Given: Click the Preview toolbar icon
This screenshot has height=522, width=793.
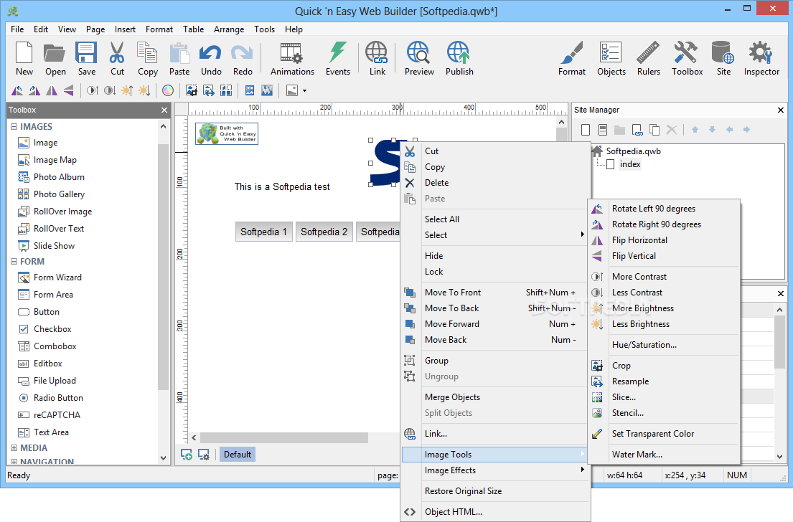Looking at the screenshot, I should [x=419, y=59].
